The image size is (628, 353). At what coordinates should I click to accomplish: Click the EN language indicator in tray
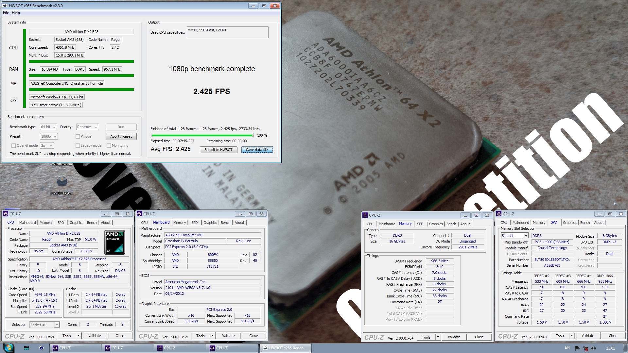click(x=567, y=348)
